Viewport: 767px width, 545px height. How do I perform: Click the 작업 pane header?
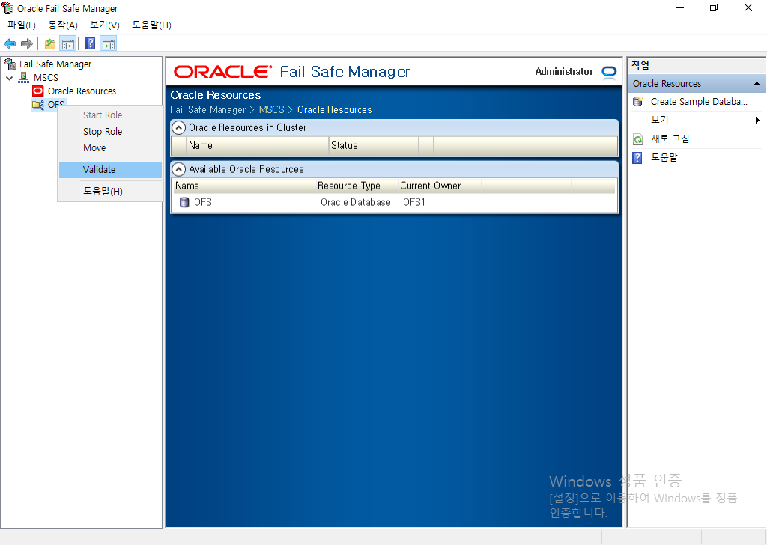pyautogui.click(x=640, y=65)
